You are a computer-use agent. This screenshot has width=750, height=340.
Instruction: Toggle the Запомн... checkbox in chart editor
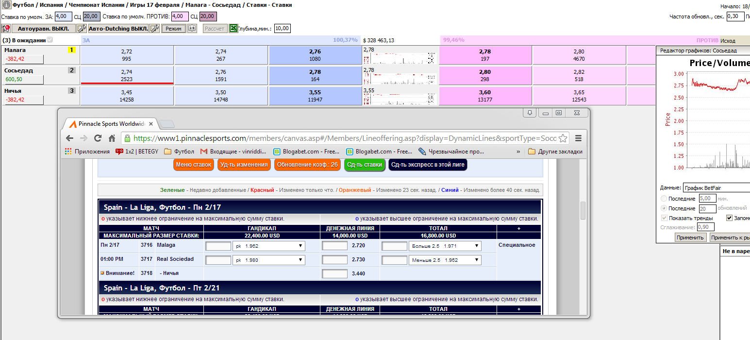pyautogui.click(x=729, y=218)
